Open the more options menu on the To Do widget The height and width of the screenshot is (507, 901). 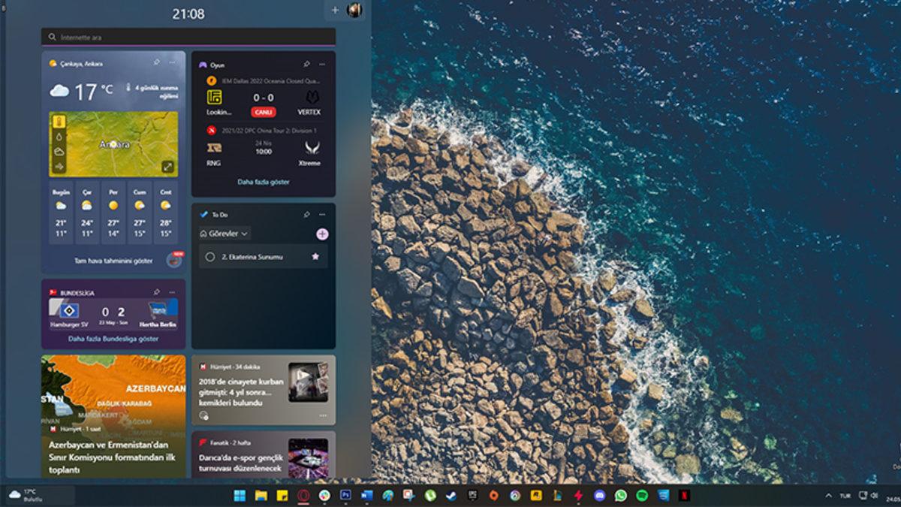coord(323,214)
